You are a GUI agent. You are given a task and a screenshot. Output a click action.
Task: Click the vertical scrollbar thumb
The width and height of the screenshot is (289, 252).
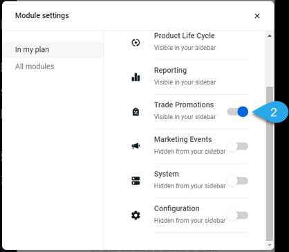pyautogui.click(x=269, y=164)
